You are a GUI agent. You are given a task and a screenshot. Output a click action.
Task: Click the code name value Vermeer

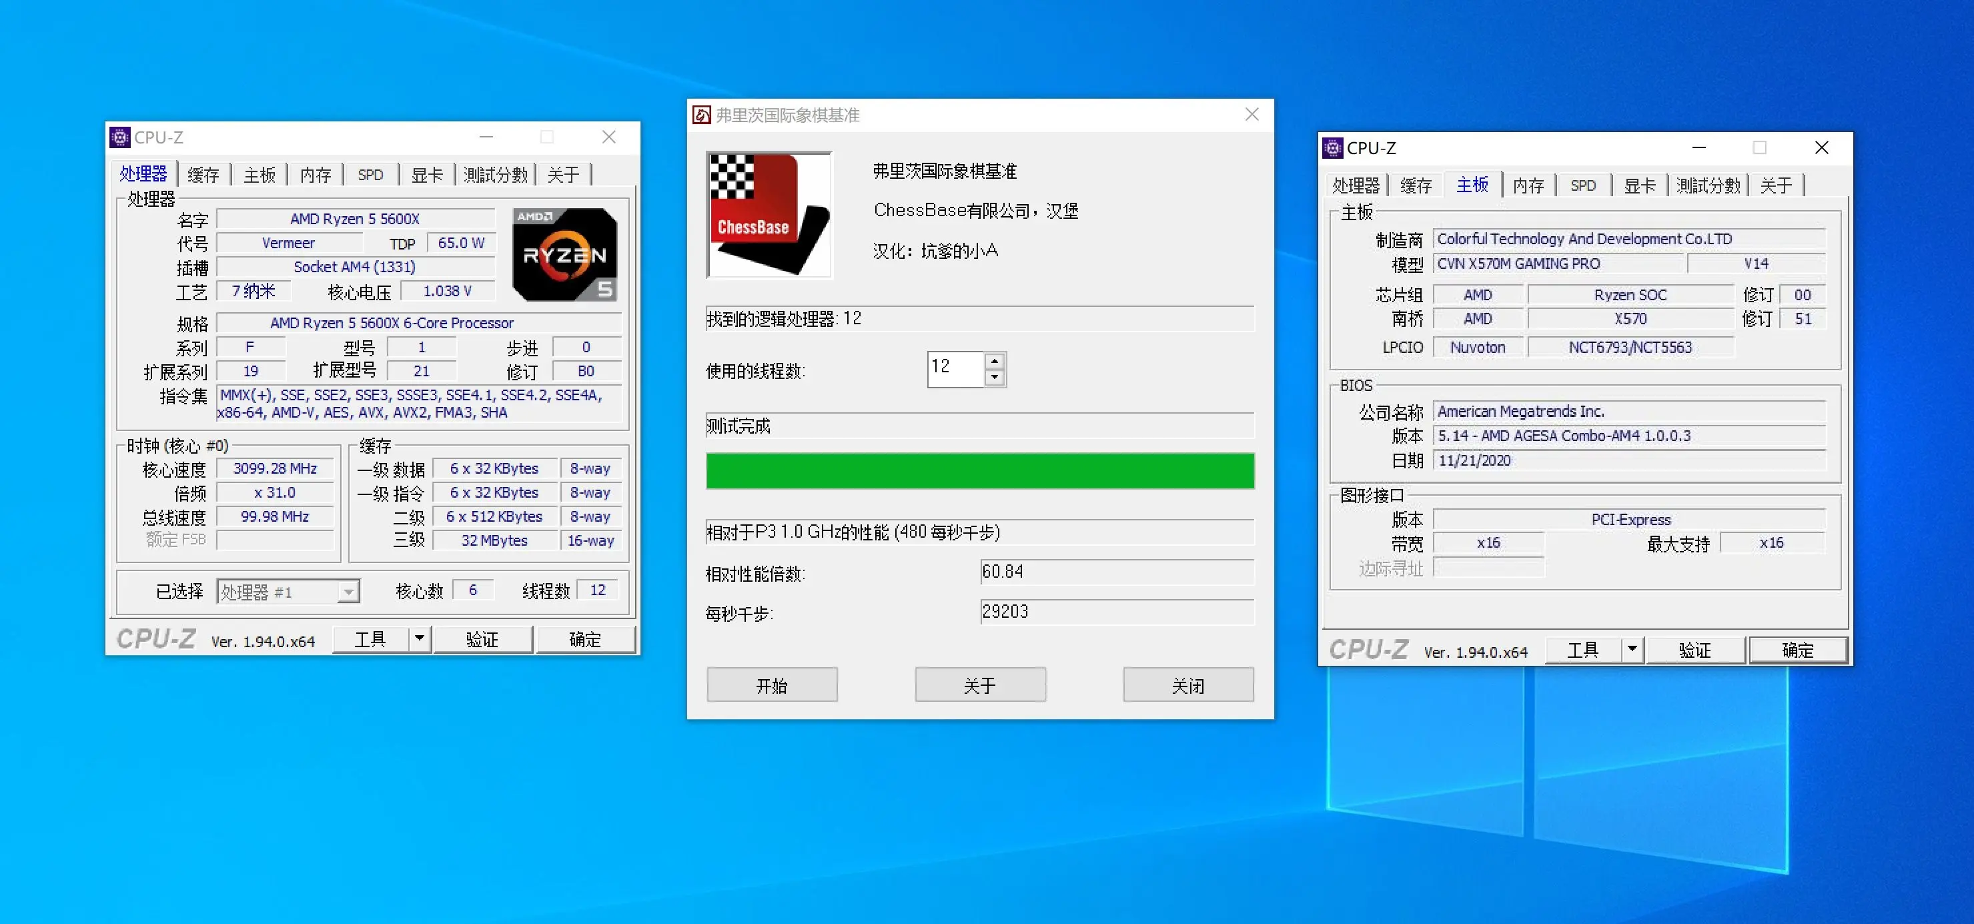288,243
